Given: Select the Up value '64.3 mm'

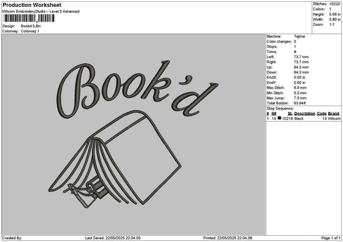Looking at the screenshot, I should tap(301, 67).
